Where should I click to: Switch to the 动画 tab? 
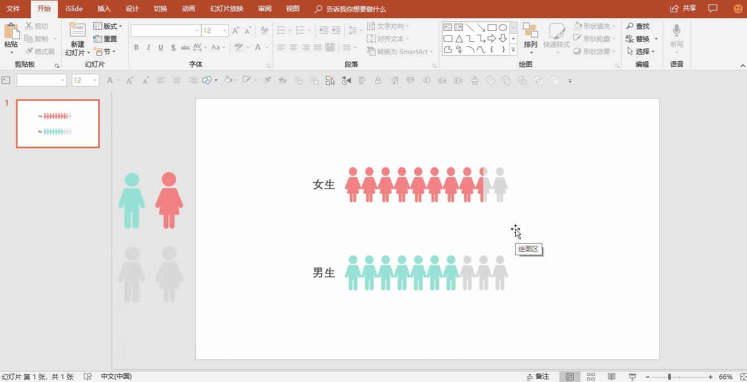coord(188,9)
